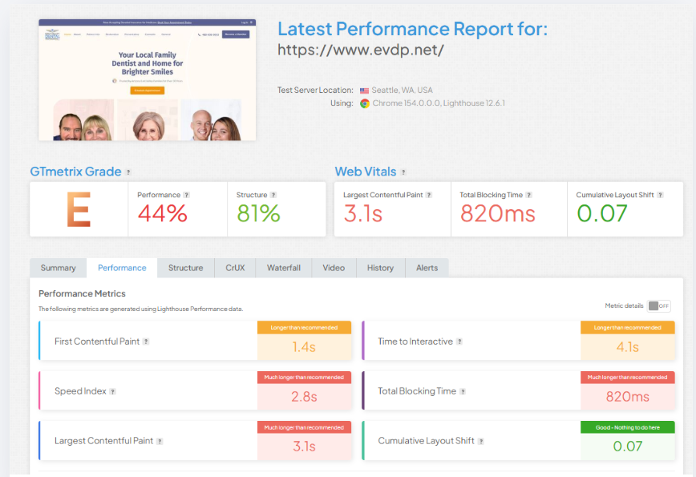
Task: Select the Alerts tab
Action: 427,268
